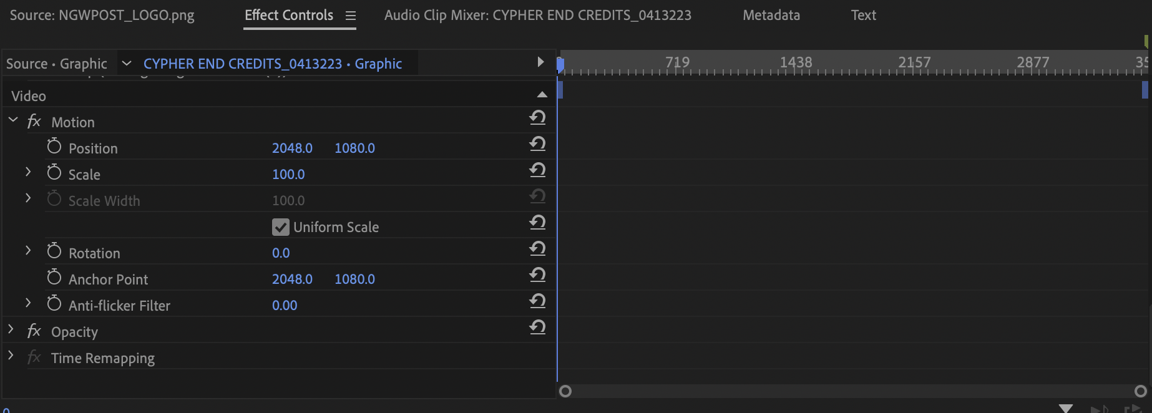Viewport: 1152px width, 413px height.
Task: Switch to the Metadata tab
Action: [771, 14]
